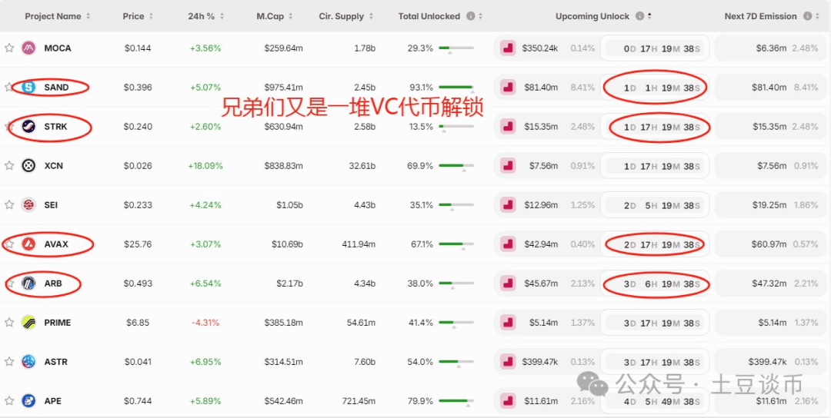
Task: Click XCN's pink unlock chart icon
Action: pyautogui.click(x=508, y=166)
